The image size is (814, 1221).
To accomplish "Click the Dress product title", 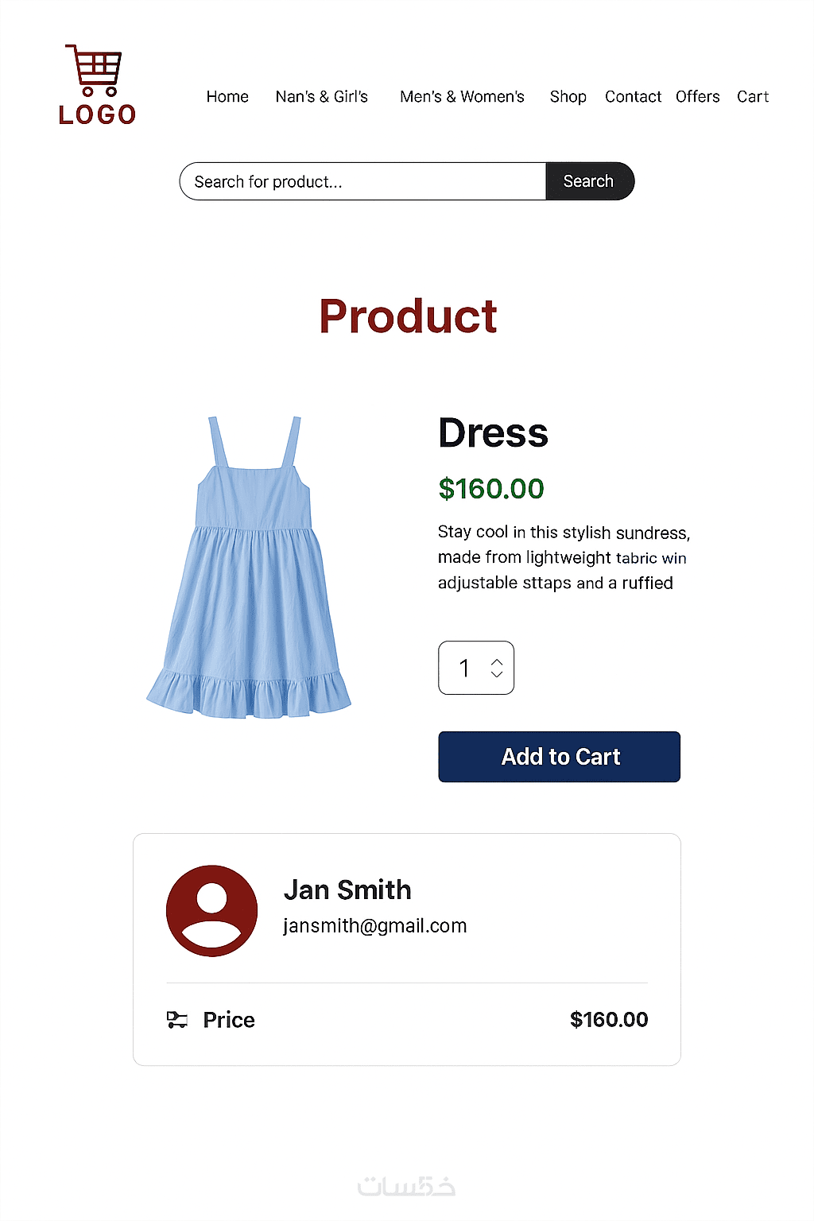I will [x=494, y=434].
